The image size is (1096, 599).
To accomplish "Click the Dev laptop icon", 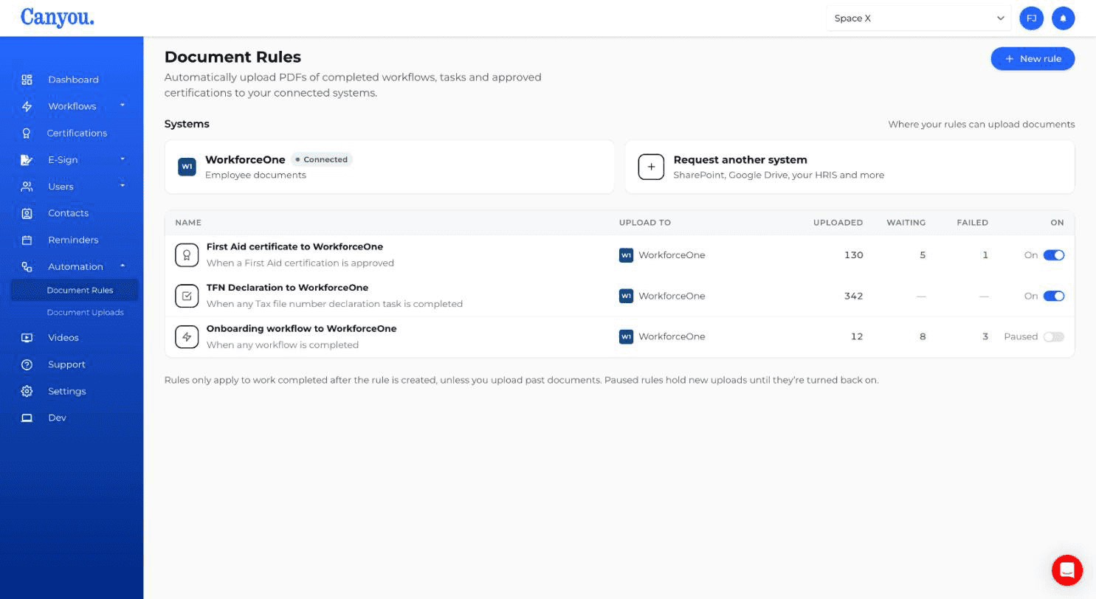I will pyautogui.click(x=27, y=418).
